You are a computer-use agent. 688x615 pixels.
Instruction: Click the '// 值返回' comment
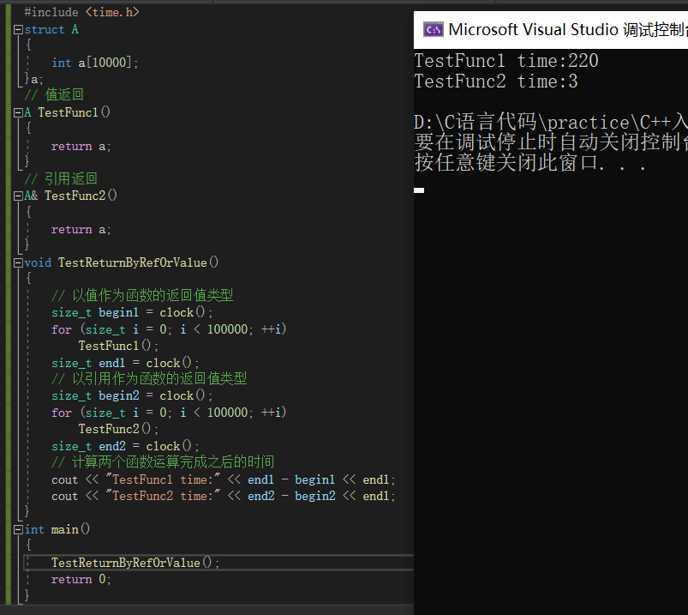click(54, 94)
